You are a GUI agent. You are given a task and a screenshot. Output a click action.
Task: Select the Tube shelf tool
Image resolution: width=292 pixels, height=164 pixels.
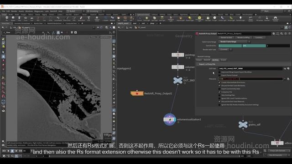tap(19, 18)
